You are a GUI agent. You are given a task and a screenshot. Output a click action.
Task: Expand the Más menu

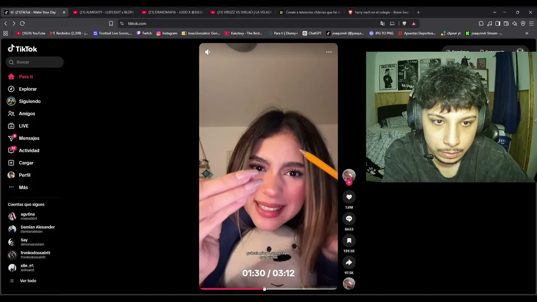18,187
